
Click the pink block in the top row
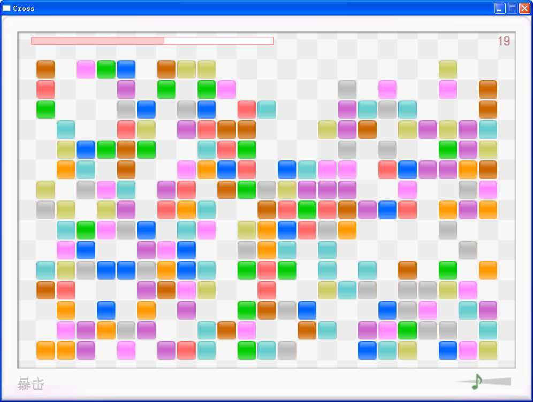coord(86,69)
